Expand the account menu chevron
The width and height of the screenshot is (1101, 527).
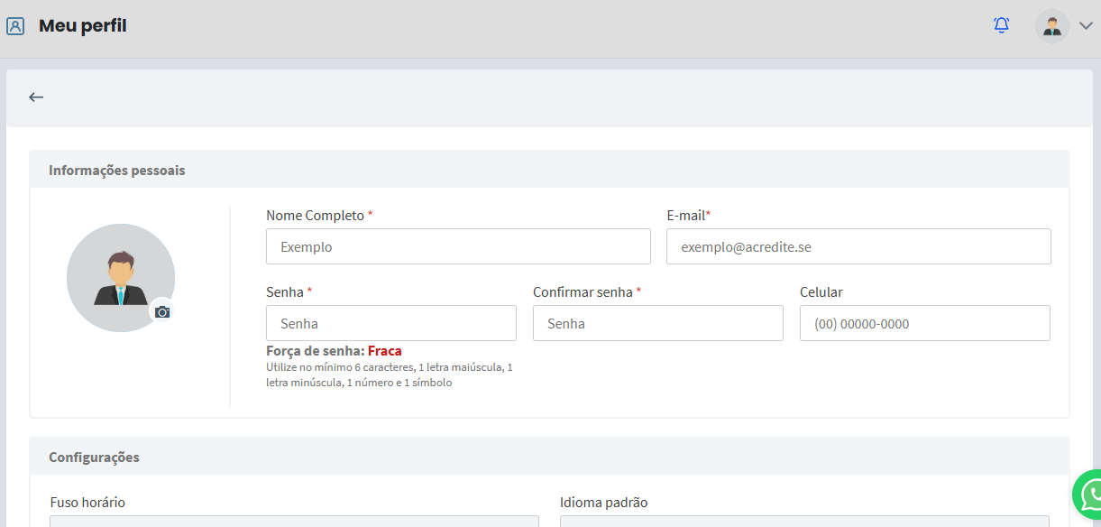click(1086, 26)
